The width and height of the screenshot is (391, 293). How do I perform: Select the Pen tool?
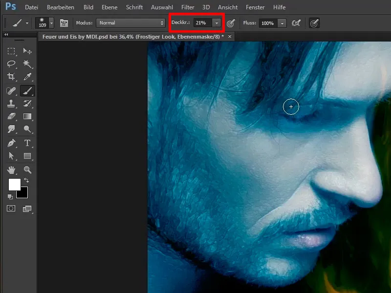coord(11,143)
